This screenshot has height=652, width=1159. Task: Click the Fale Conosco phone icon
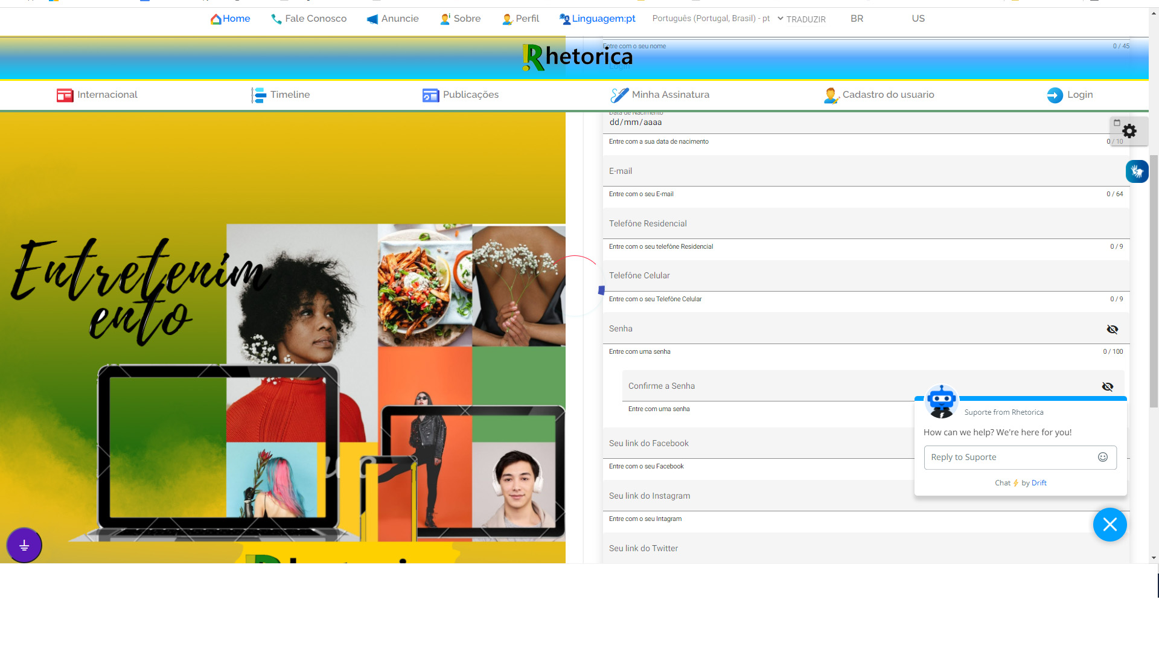coord(276,19)
